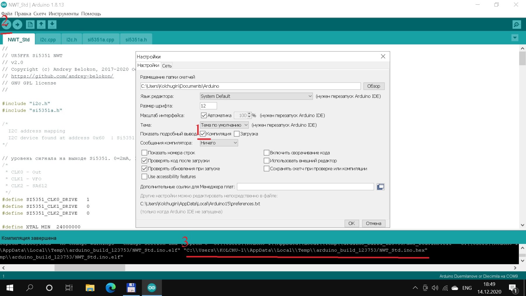
Task: Switch to i2c.h tab
Action: [x=72, y=40]
